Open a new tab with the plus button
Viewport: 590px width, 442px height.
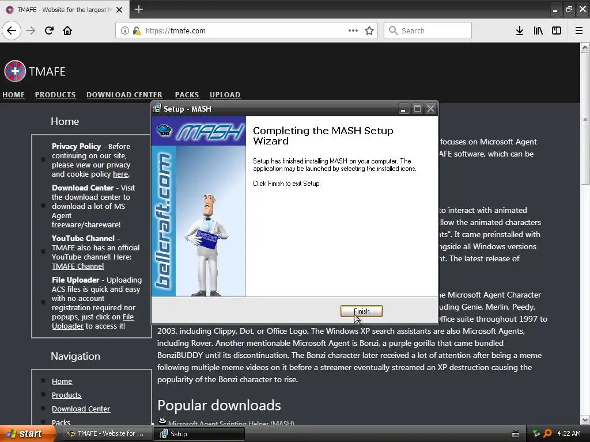(x=139, y=9)
